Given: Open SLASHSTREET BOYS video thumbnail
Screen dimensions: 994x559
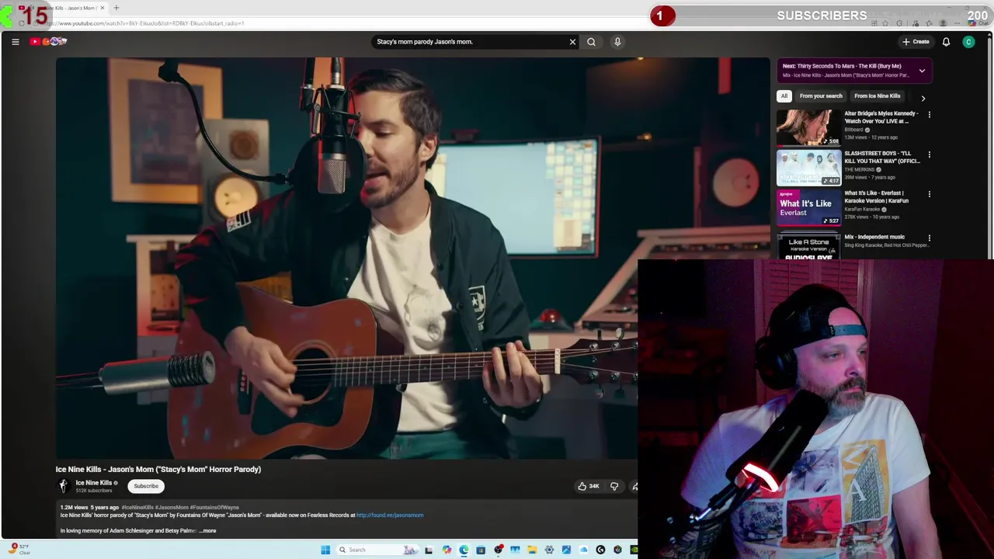Looking at the screenshot, I should tap(808, 167).
